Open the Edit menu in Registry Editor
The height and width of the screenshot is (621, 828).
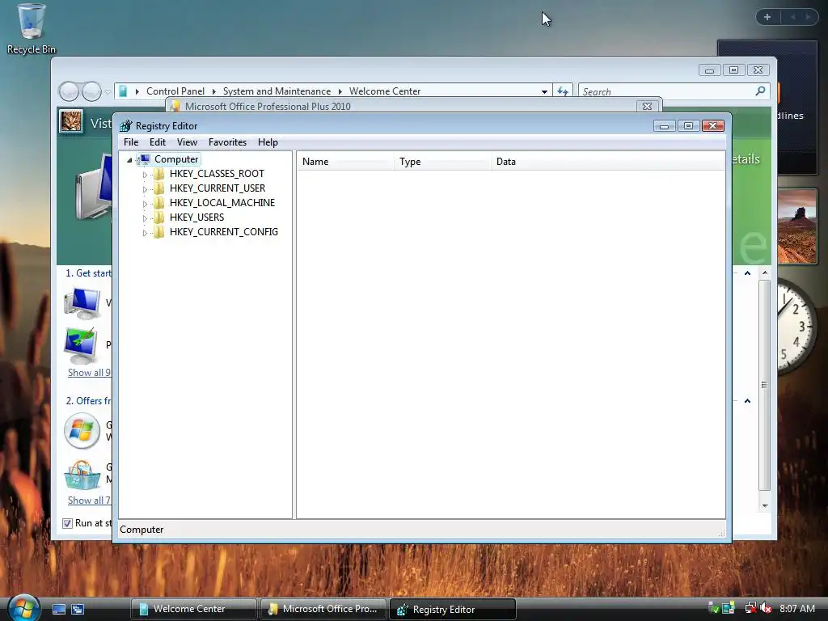[158, 142]
